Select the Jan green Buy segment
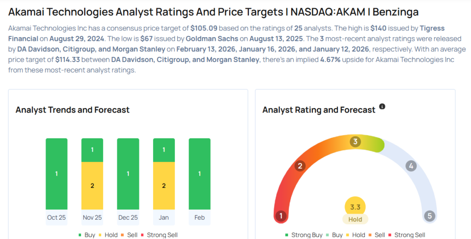471x239 pixels. click(x=164, y=150)
